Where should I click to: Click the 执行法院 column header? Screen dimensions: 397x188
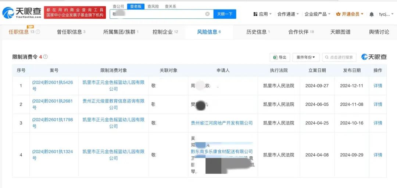[x=279, y=70]
